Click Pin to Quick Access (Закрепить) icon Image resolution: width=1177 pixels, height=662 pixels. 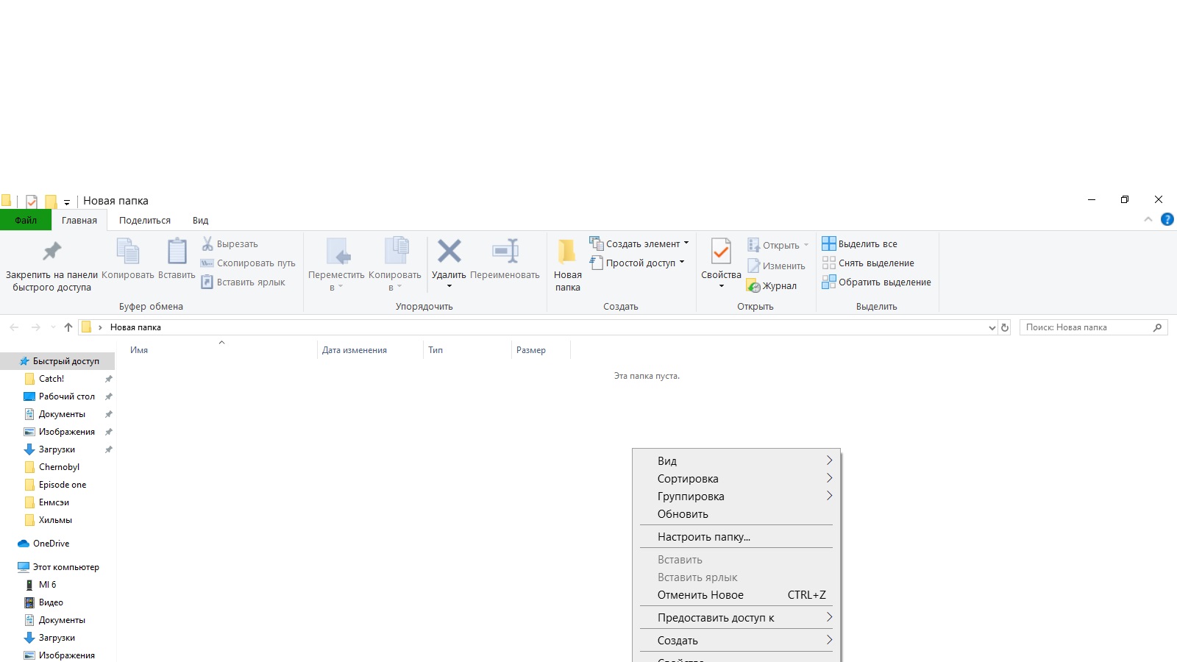click(x=51, y=252)
